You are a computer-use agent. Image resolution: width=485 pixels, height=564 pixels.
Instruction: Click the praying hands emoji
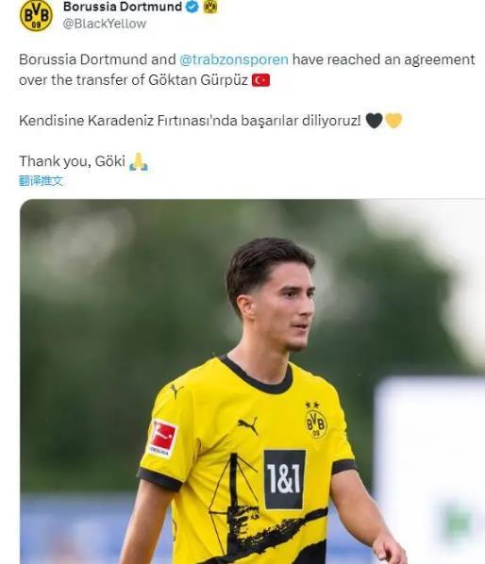(139, 161)
